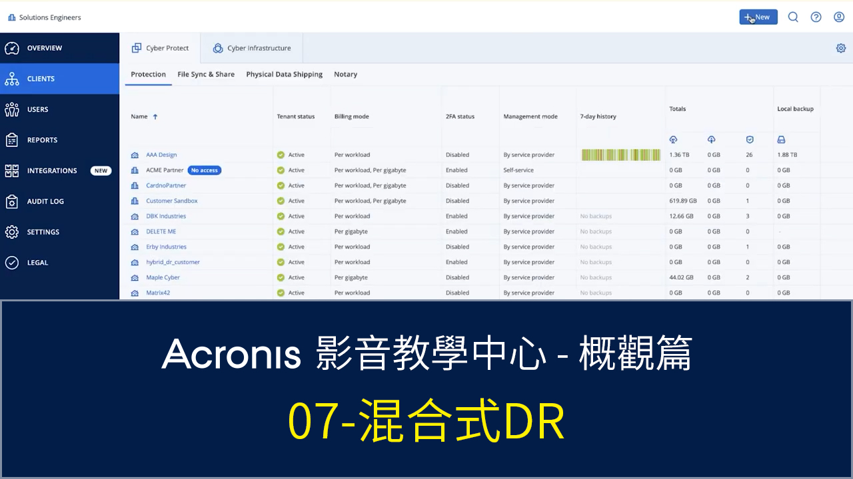Switch to Cyber Infrastructure tab
This screenshot has height=479, width=853.
pos(251,48)
